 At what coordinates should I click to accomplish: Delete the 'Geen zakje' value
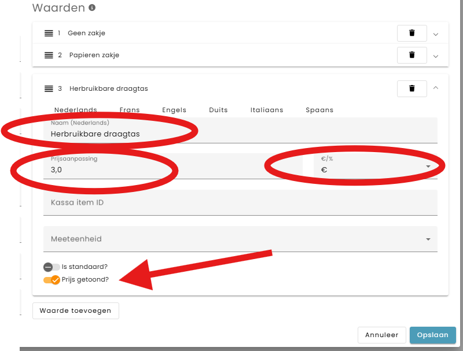click(411, 34)
